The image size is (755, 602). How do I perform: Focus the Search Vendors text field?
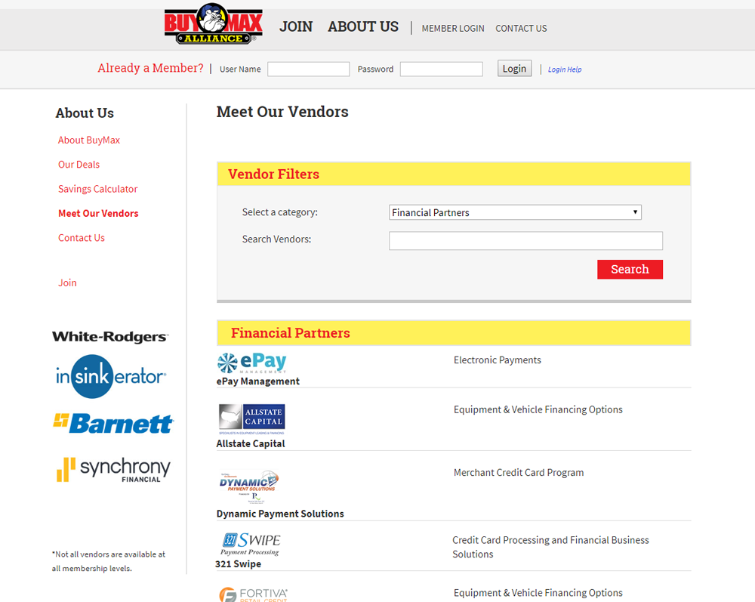coord(525,241)
